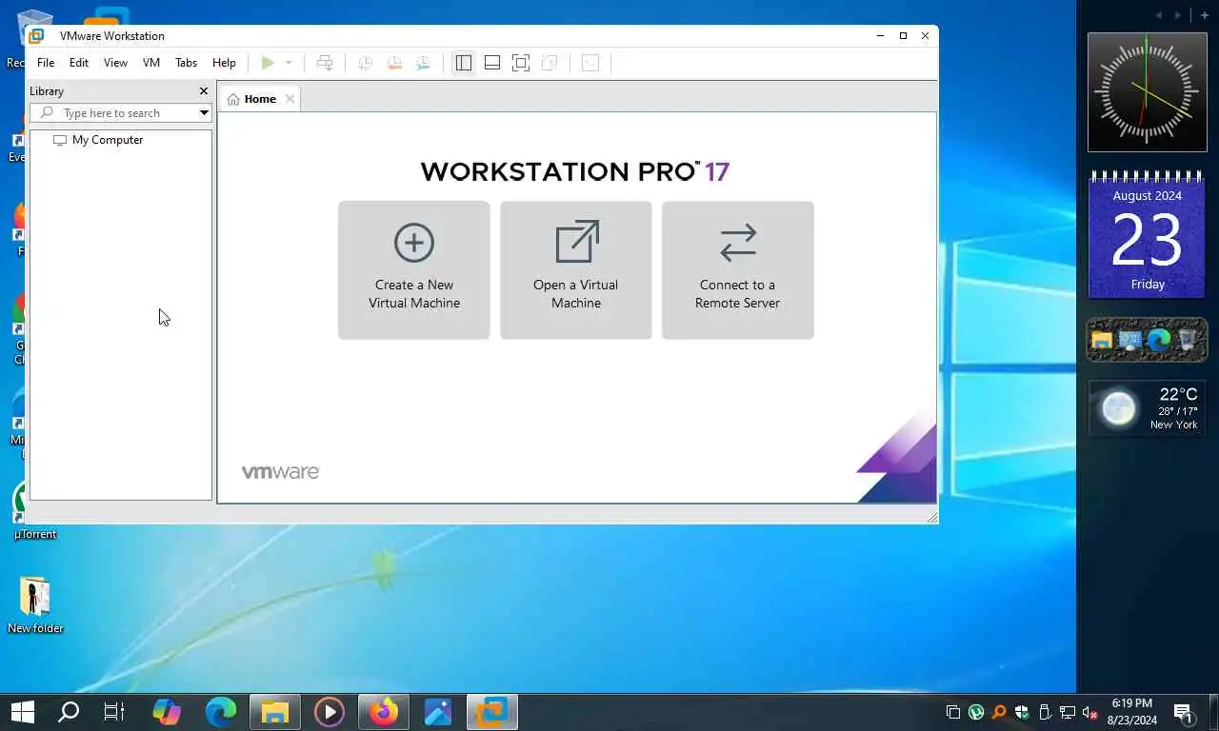The height and width of the screenshot is (731, 1219).
Task: Click Connect to a Remote Server
Action: coord(738,270)
